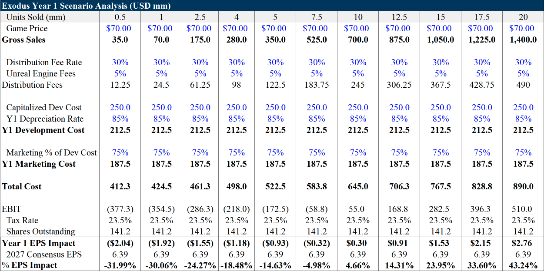This screenshot has height=271, width=544.
Task: Click the 'Exodus Year 1 Scenario Analysis' title
Action: point(86,6)
